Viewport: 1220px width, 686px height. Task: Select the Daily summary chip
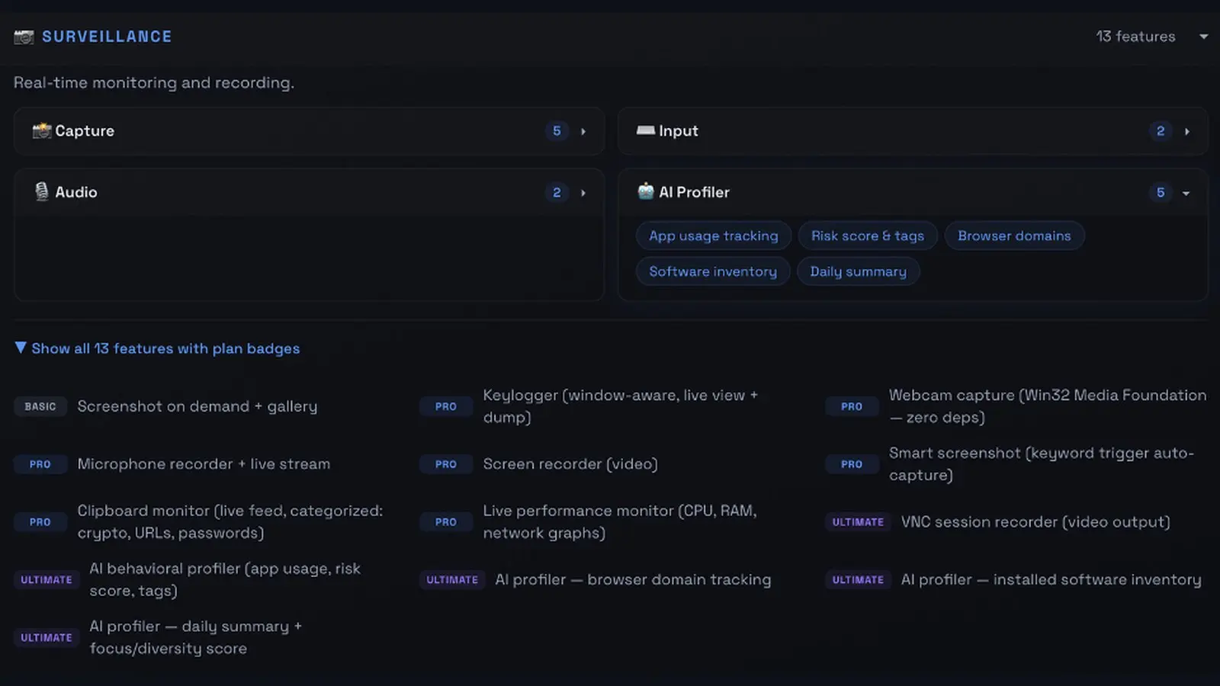(859, 271)
